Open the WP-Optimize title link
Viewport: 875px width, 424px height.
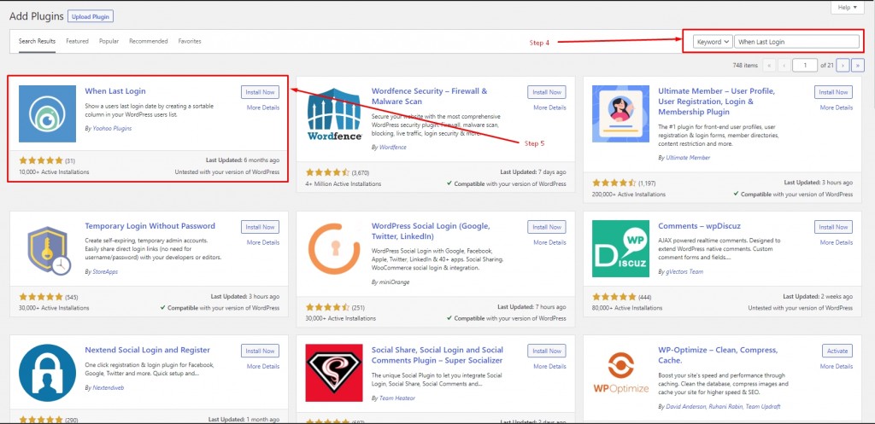click(718, 355)
